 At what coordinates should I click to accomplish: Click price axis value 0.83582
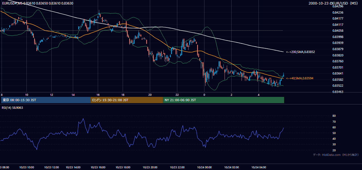pos(338,80)
